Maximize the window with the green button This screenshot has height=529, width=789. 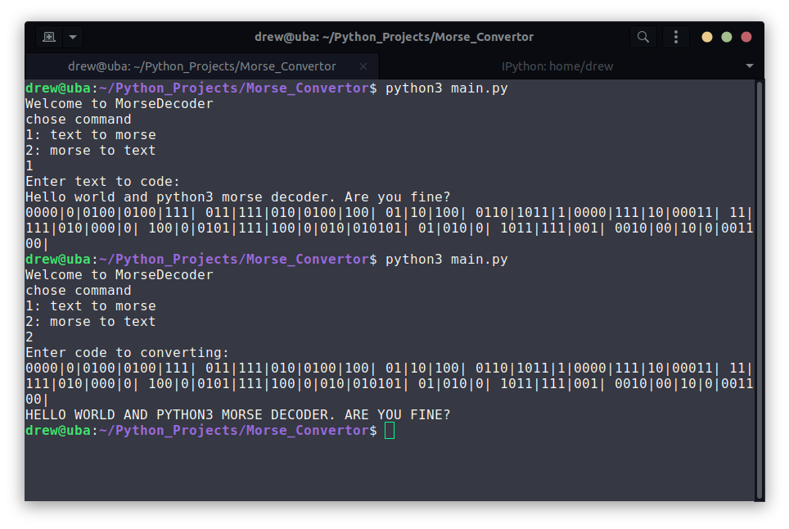click(725, 37)
